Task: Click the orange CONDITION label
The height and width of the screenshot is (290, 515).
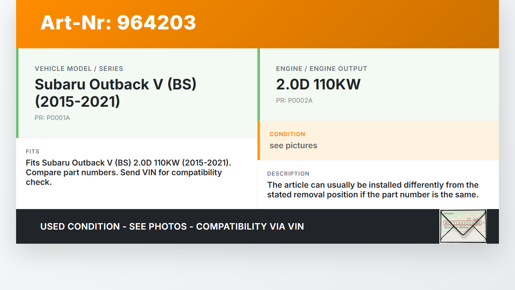Action: tap(287, 134)
